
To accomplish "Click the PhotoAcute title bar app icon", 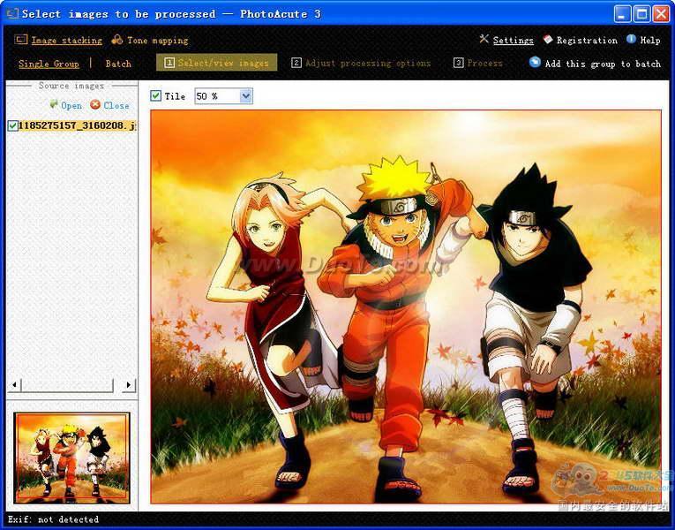I will pyautogui.click(x=11, y=13).
